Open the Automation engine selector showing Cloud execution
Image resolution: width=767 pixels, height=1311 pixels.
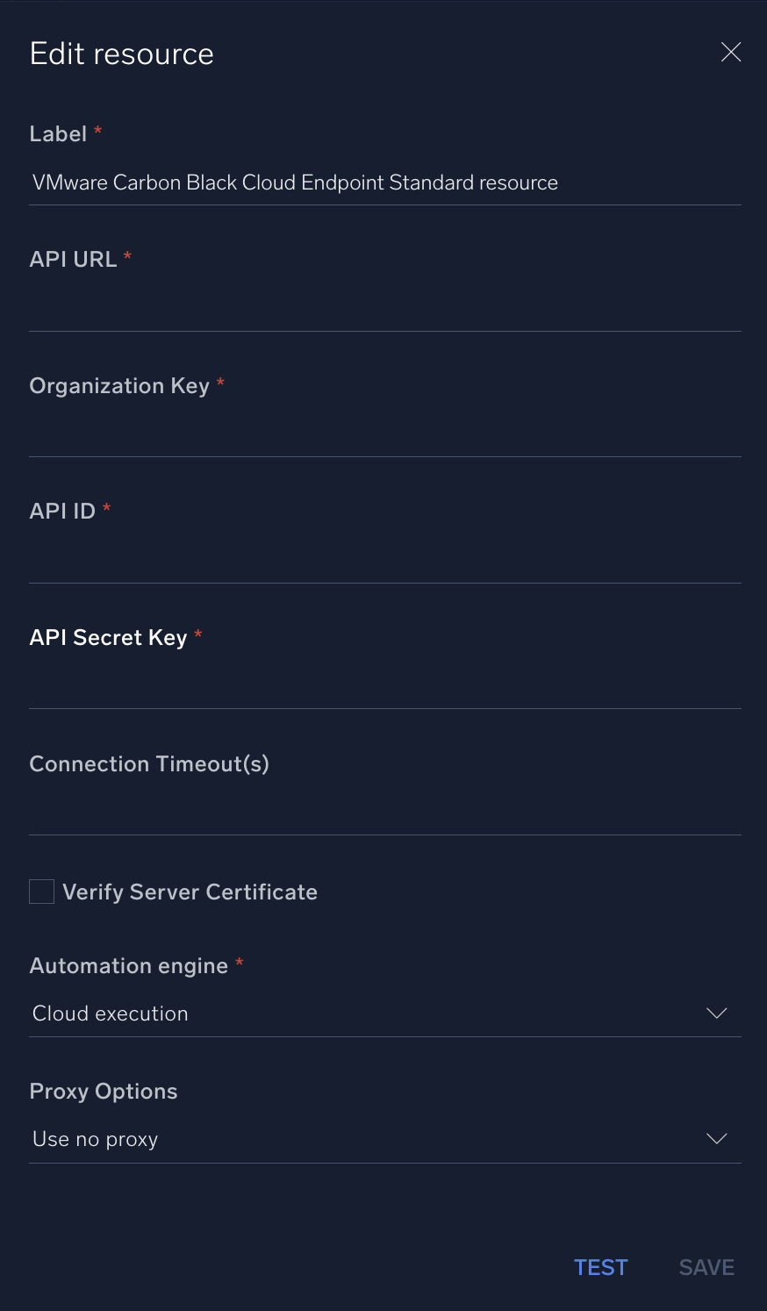[x=385, y=1013]
